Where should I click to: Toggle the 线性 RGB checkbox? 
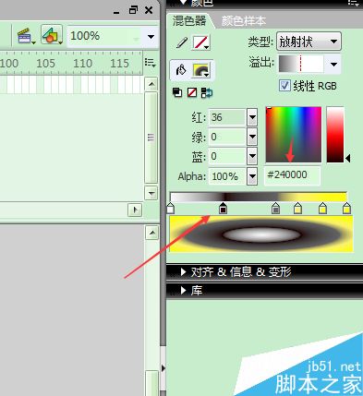pos(284,86)
